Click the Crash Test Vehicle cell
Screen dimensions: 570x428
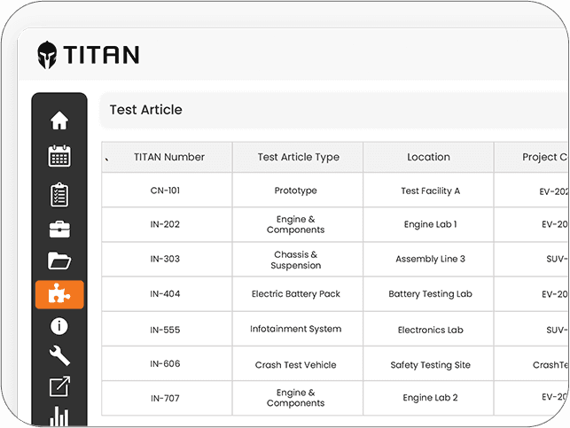(298, 363)
